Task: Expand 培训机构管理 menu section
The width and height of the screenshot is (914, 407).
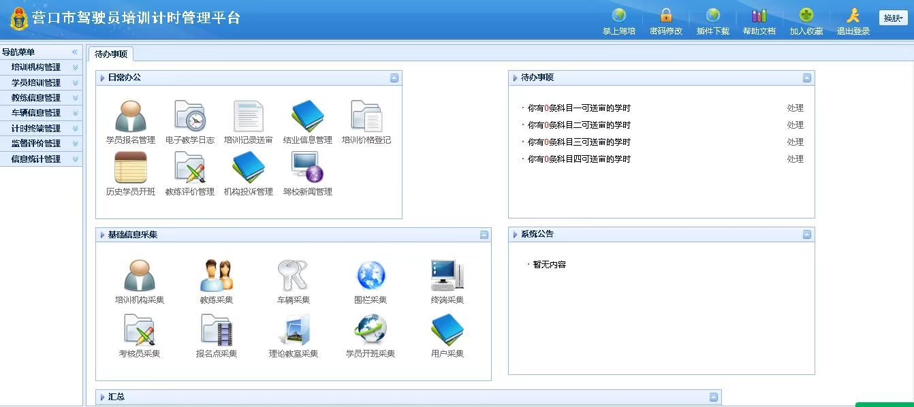Action: [41, 67]
